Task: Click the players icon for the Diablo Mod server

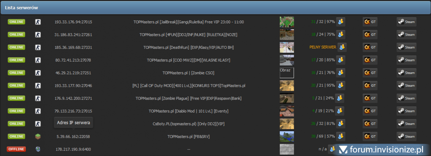Action: pos(340,111)
